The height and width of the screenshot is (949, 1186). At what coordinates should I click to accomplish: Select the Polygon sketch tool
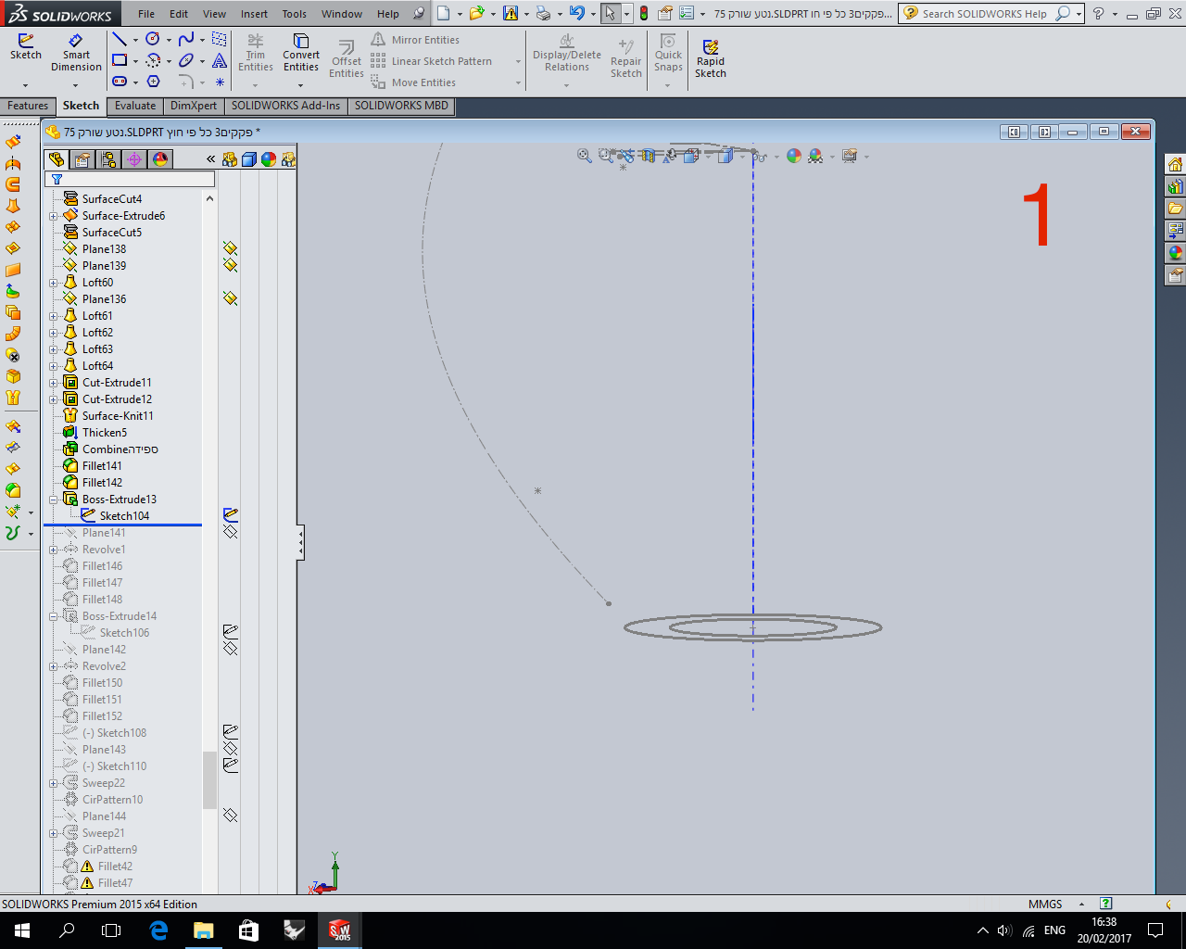pos(153,82)
